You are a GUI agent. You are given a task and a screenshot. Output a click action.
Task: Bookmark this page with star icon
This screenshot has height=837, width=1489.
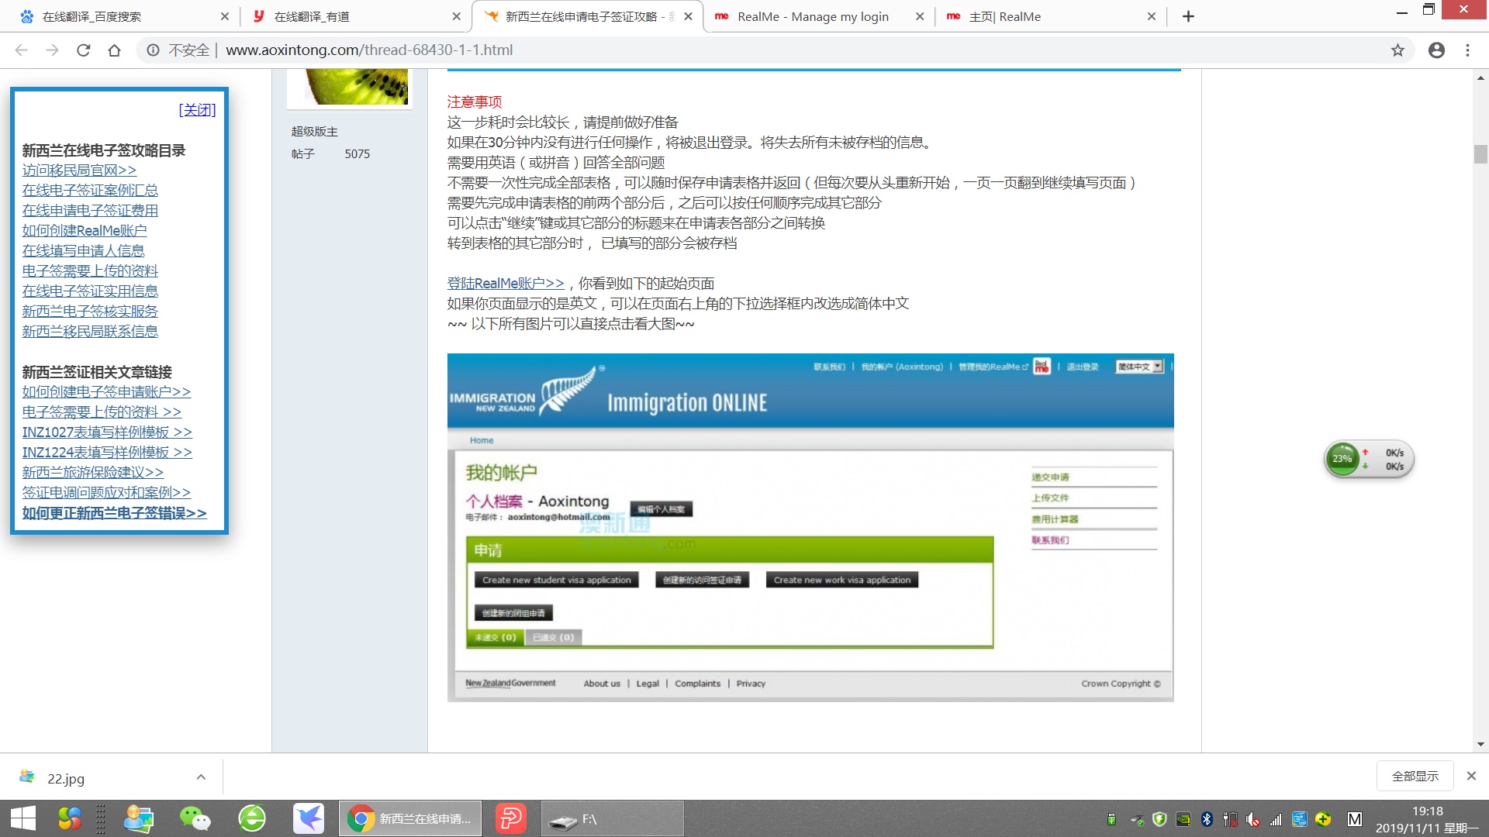click(1397, 50)
